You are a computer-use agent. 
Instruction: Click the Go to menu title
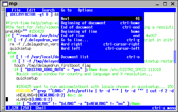[x=66, y=10]
